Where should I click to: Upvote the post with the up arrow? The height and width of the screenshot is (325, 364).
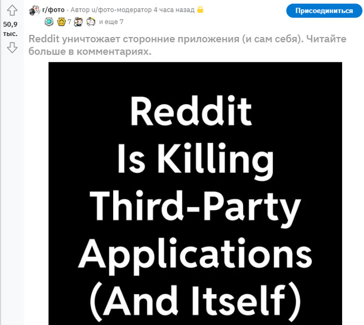click(12, 10)
